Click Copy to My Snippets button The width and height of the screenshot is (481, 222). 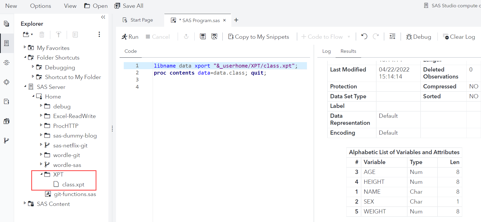click(x=258, y=37)
